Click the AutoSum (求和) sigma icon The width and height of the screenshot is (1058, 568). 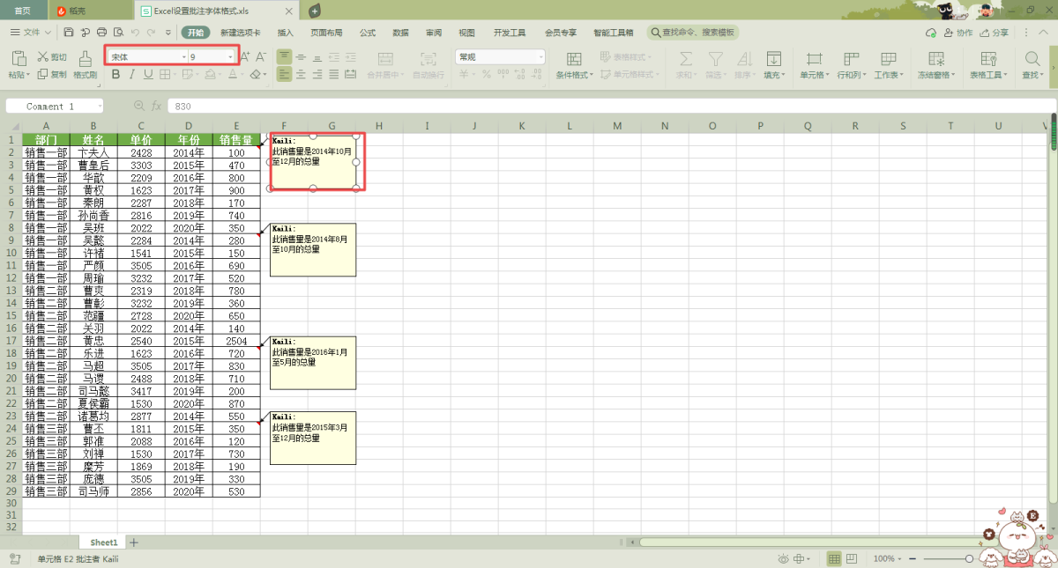(685, 59)
